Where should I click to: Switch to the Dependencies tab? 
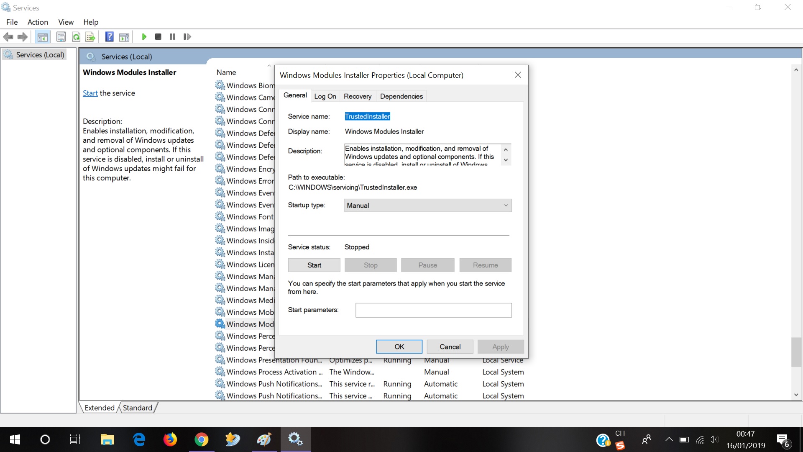(401, 96)
